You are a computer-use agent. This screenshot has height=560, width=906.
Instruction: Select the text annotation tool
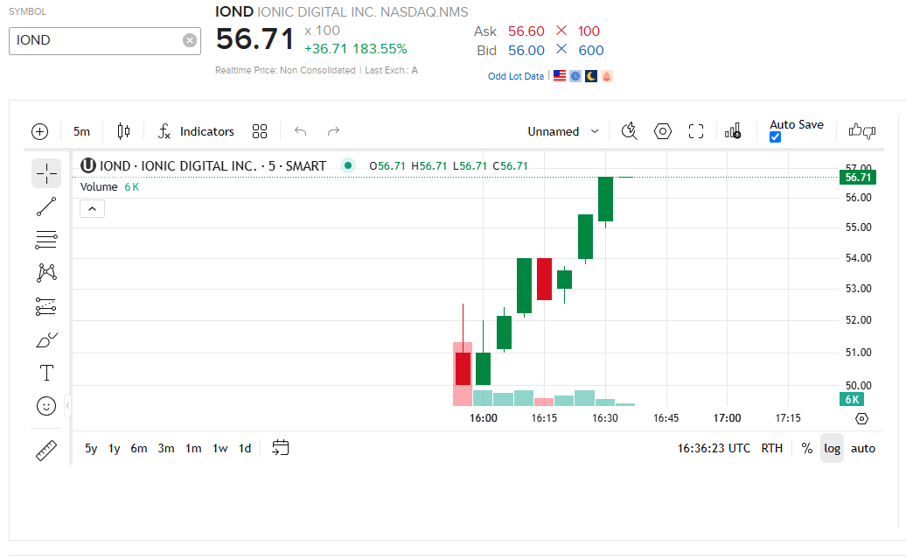pyautogui.click(x=46, y=373)
